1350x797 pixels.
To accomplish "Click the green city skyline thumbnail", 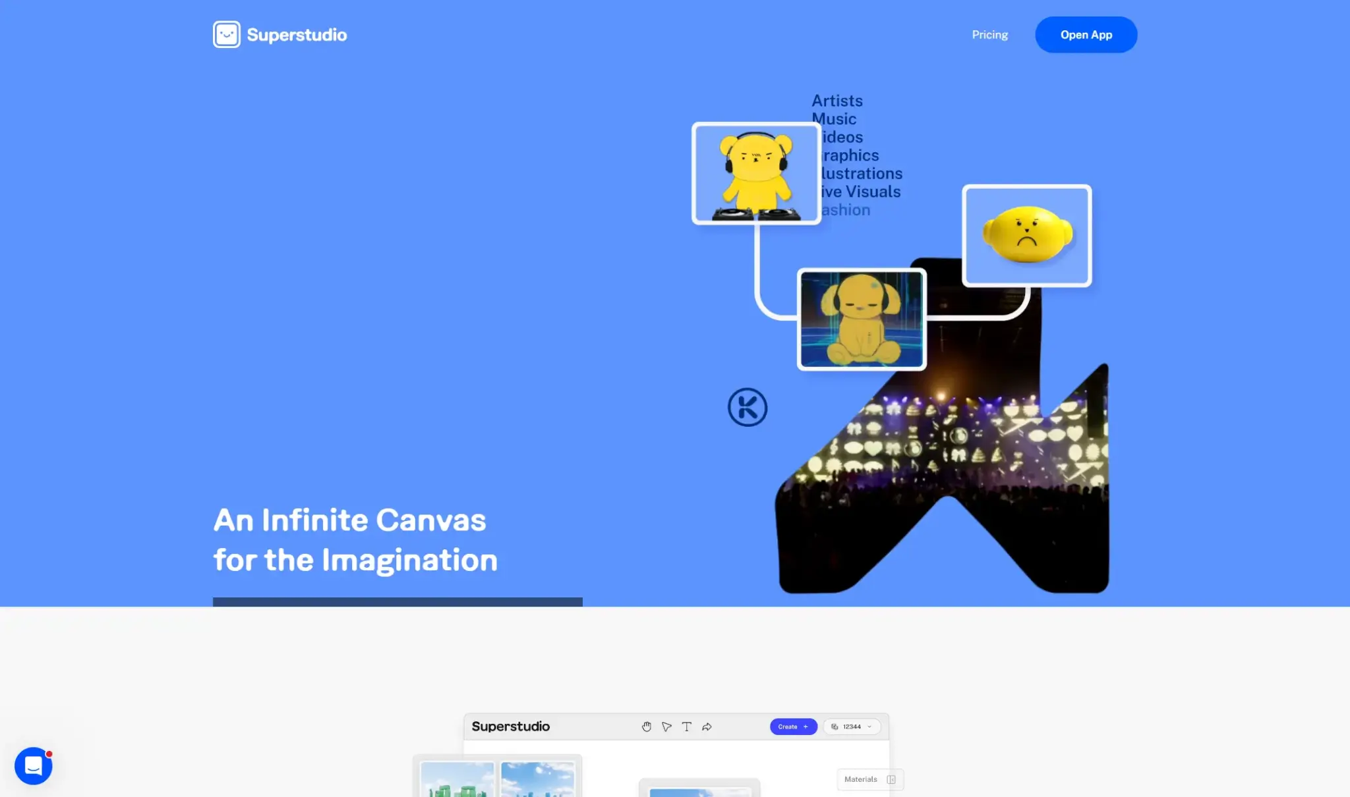I will coord(457,780).
